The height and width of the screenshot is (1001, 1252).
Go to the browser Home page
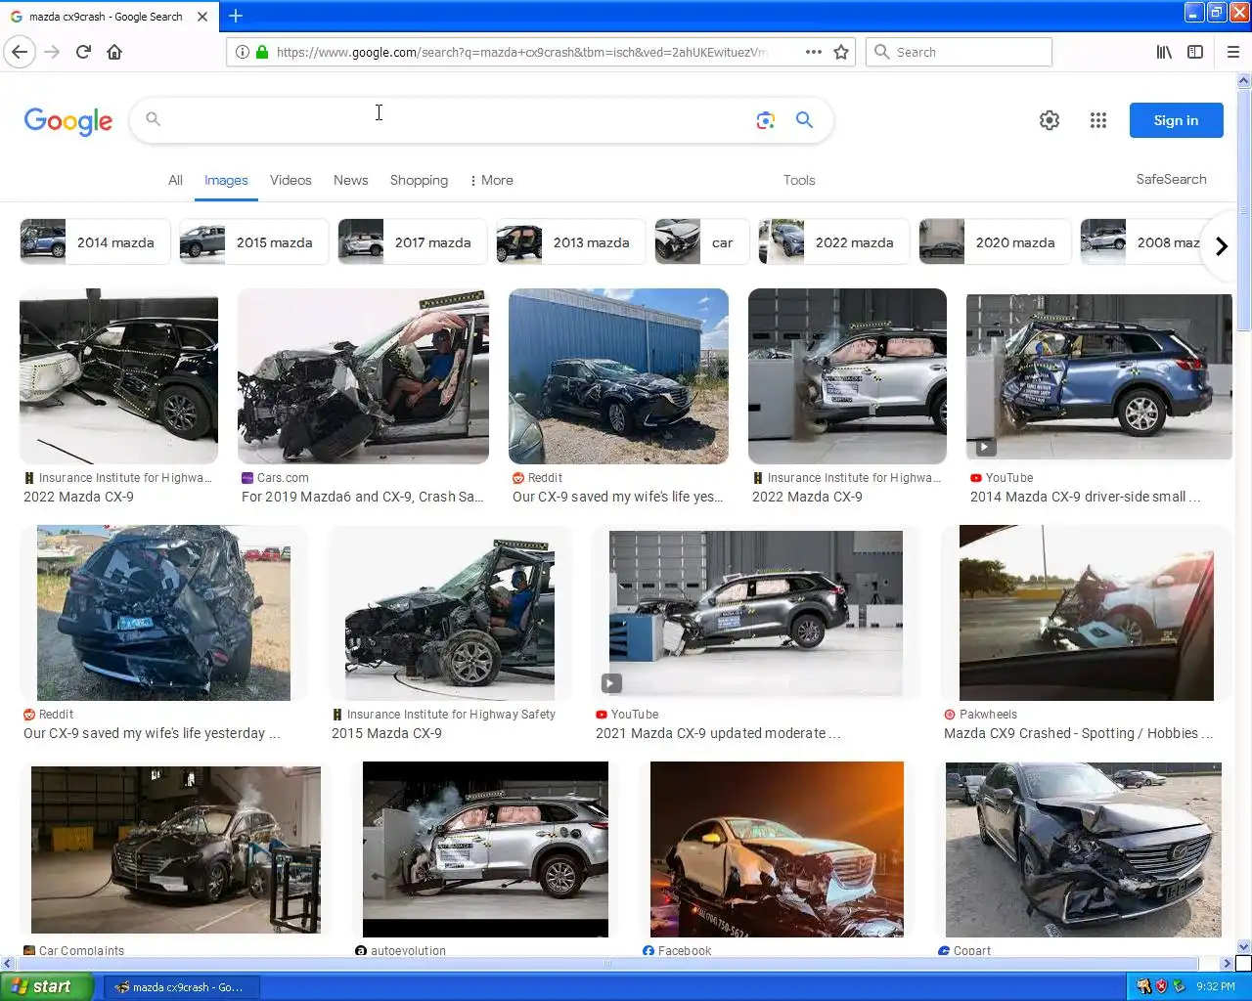click(114, 52)
